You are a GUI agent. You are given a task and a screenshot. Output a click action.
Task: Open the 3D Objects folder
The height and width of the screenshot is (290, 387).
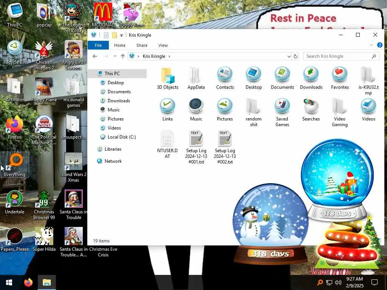pos(167,79)
